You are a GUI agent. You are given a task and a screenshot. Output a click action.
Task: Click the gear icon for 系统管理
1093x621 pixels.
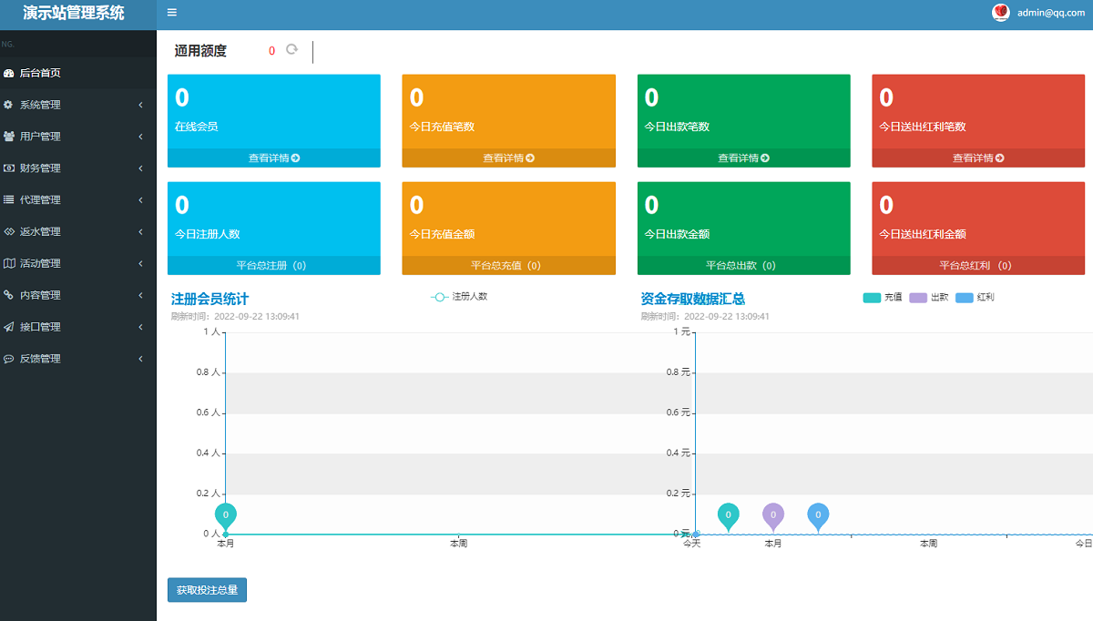click(8, 105)
